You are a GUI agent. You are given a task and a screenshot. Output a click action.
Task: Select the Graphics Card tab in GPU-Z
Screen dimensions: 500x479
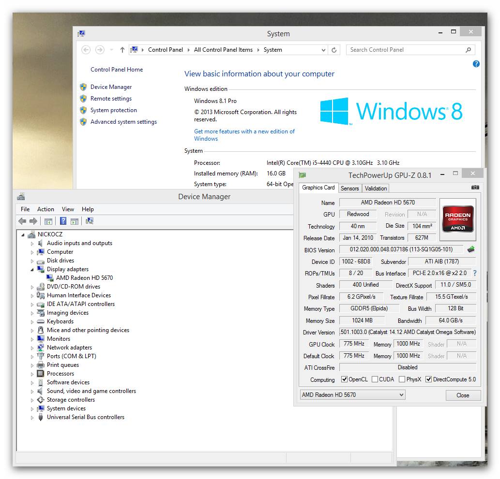[x=318, y=188]
